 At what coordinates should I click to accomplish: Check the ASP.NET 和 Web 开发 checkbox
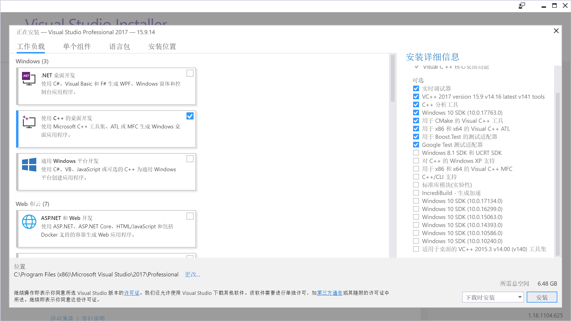[190, 216]
